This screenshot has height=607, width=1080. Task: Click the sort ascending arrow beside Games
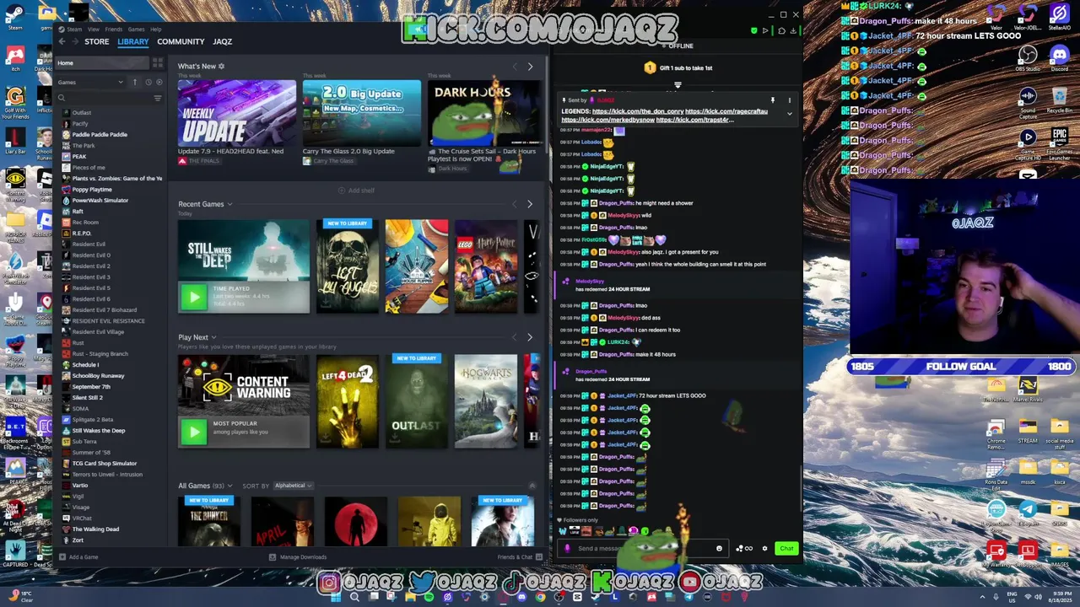(x=134, y=82)
